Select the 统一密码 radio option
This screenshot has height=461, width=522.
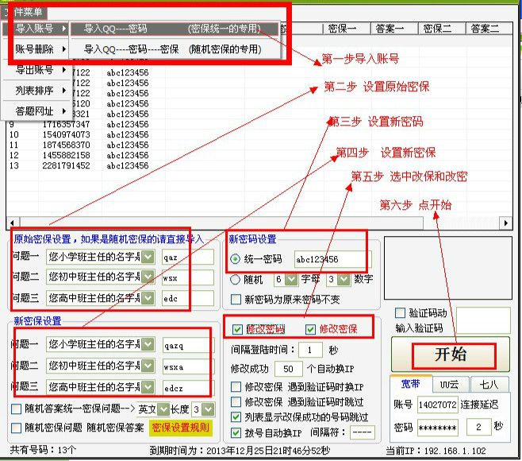click(236, 259)
